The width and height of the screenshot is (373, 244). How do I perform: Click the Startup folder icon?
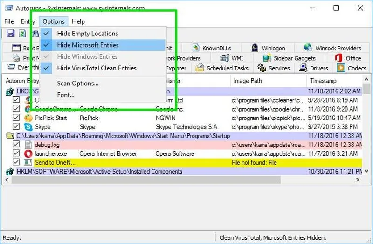point(10,136)
